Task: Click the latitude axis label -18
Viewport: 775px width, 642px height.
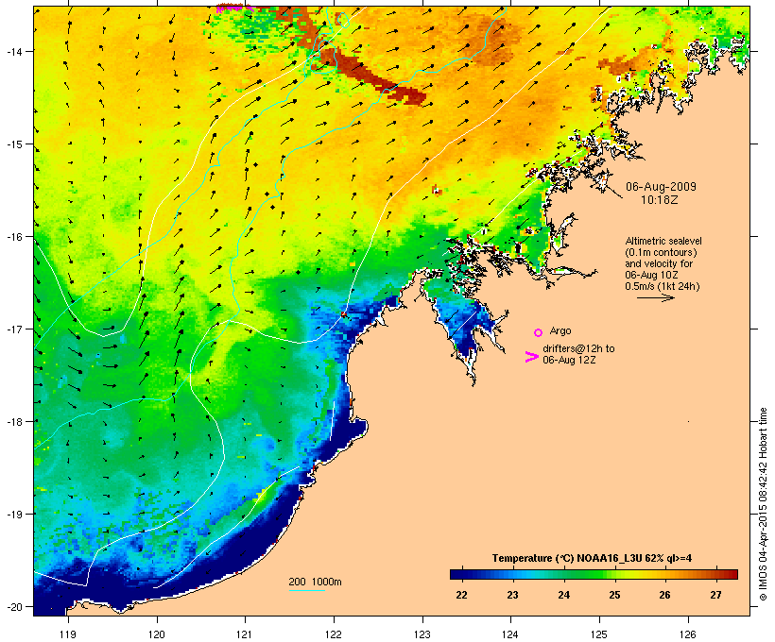Action: (13, 421)
